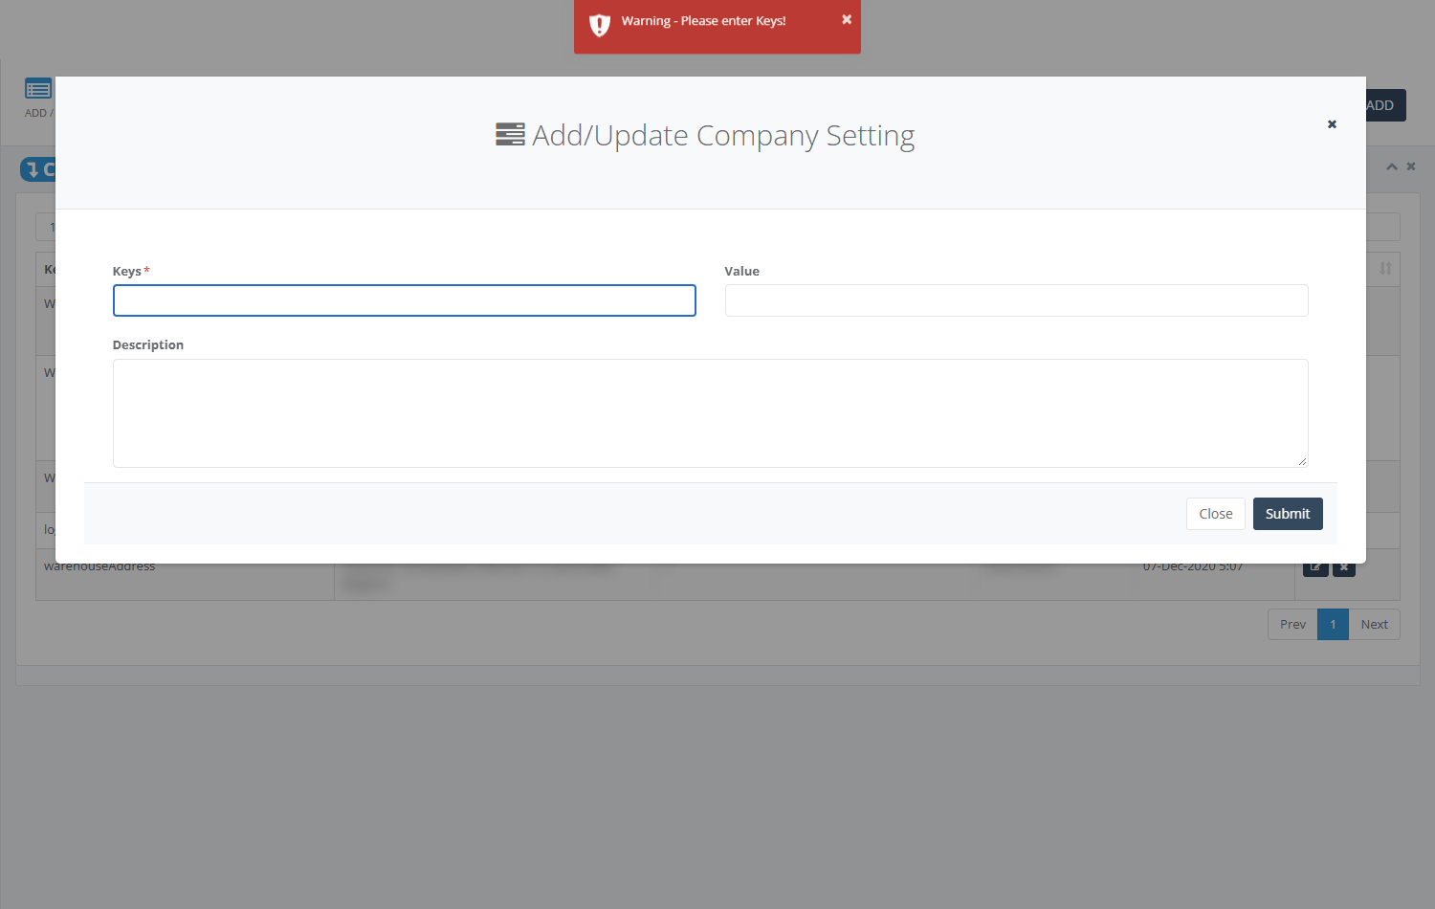Edit the warehouseAddress row
The width and height of the screenshot is (1435, 909).
[x=1315, y=569]
